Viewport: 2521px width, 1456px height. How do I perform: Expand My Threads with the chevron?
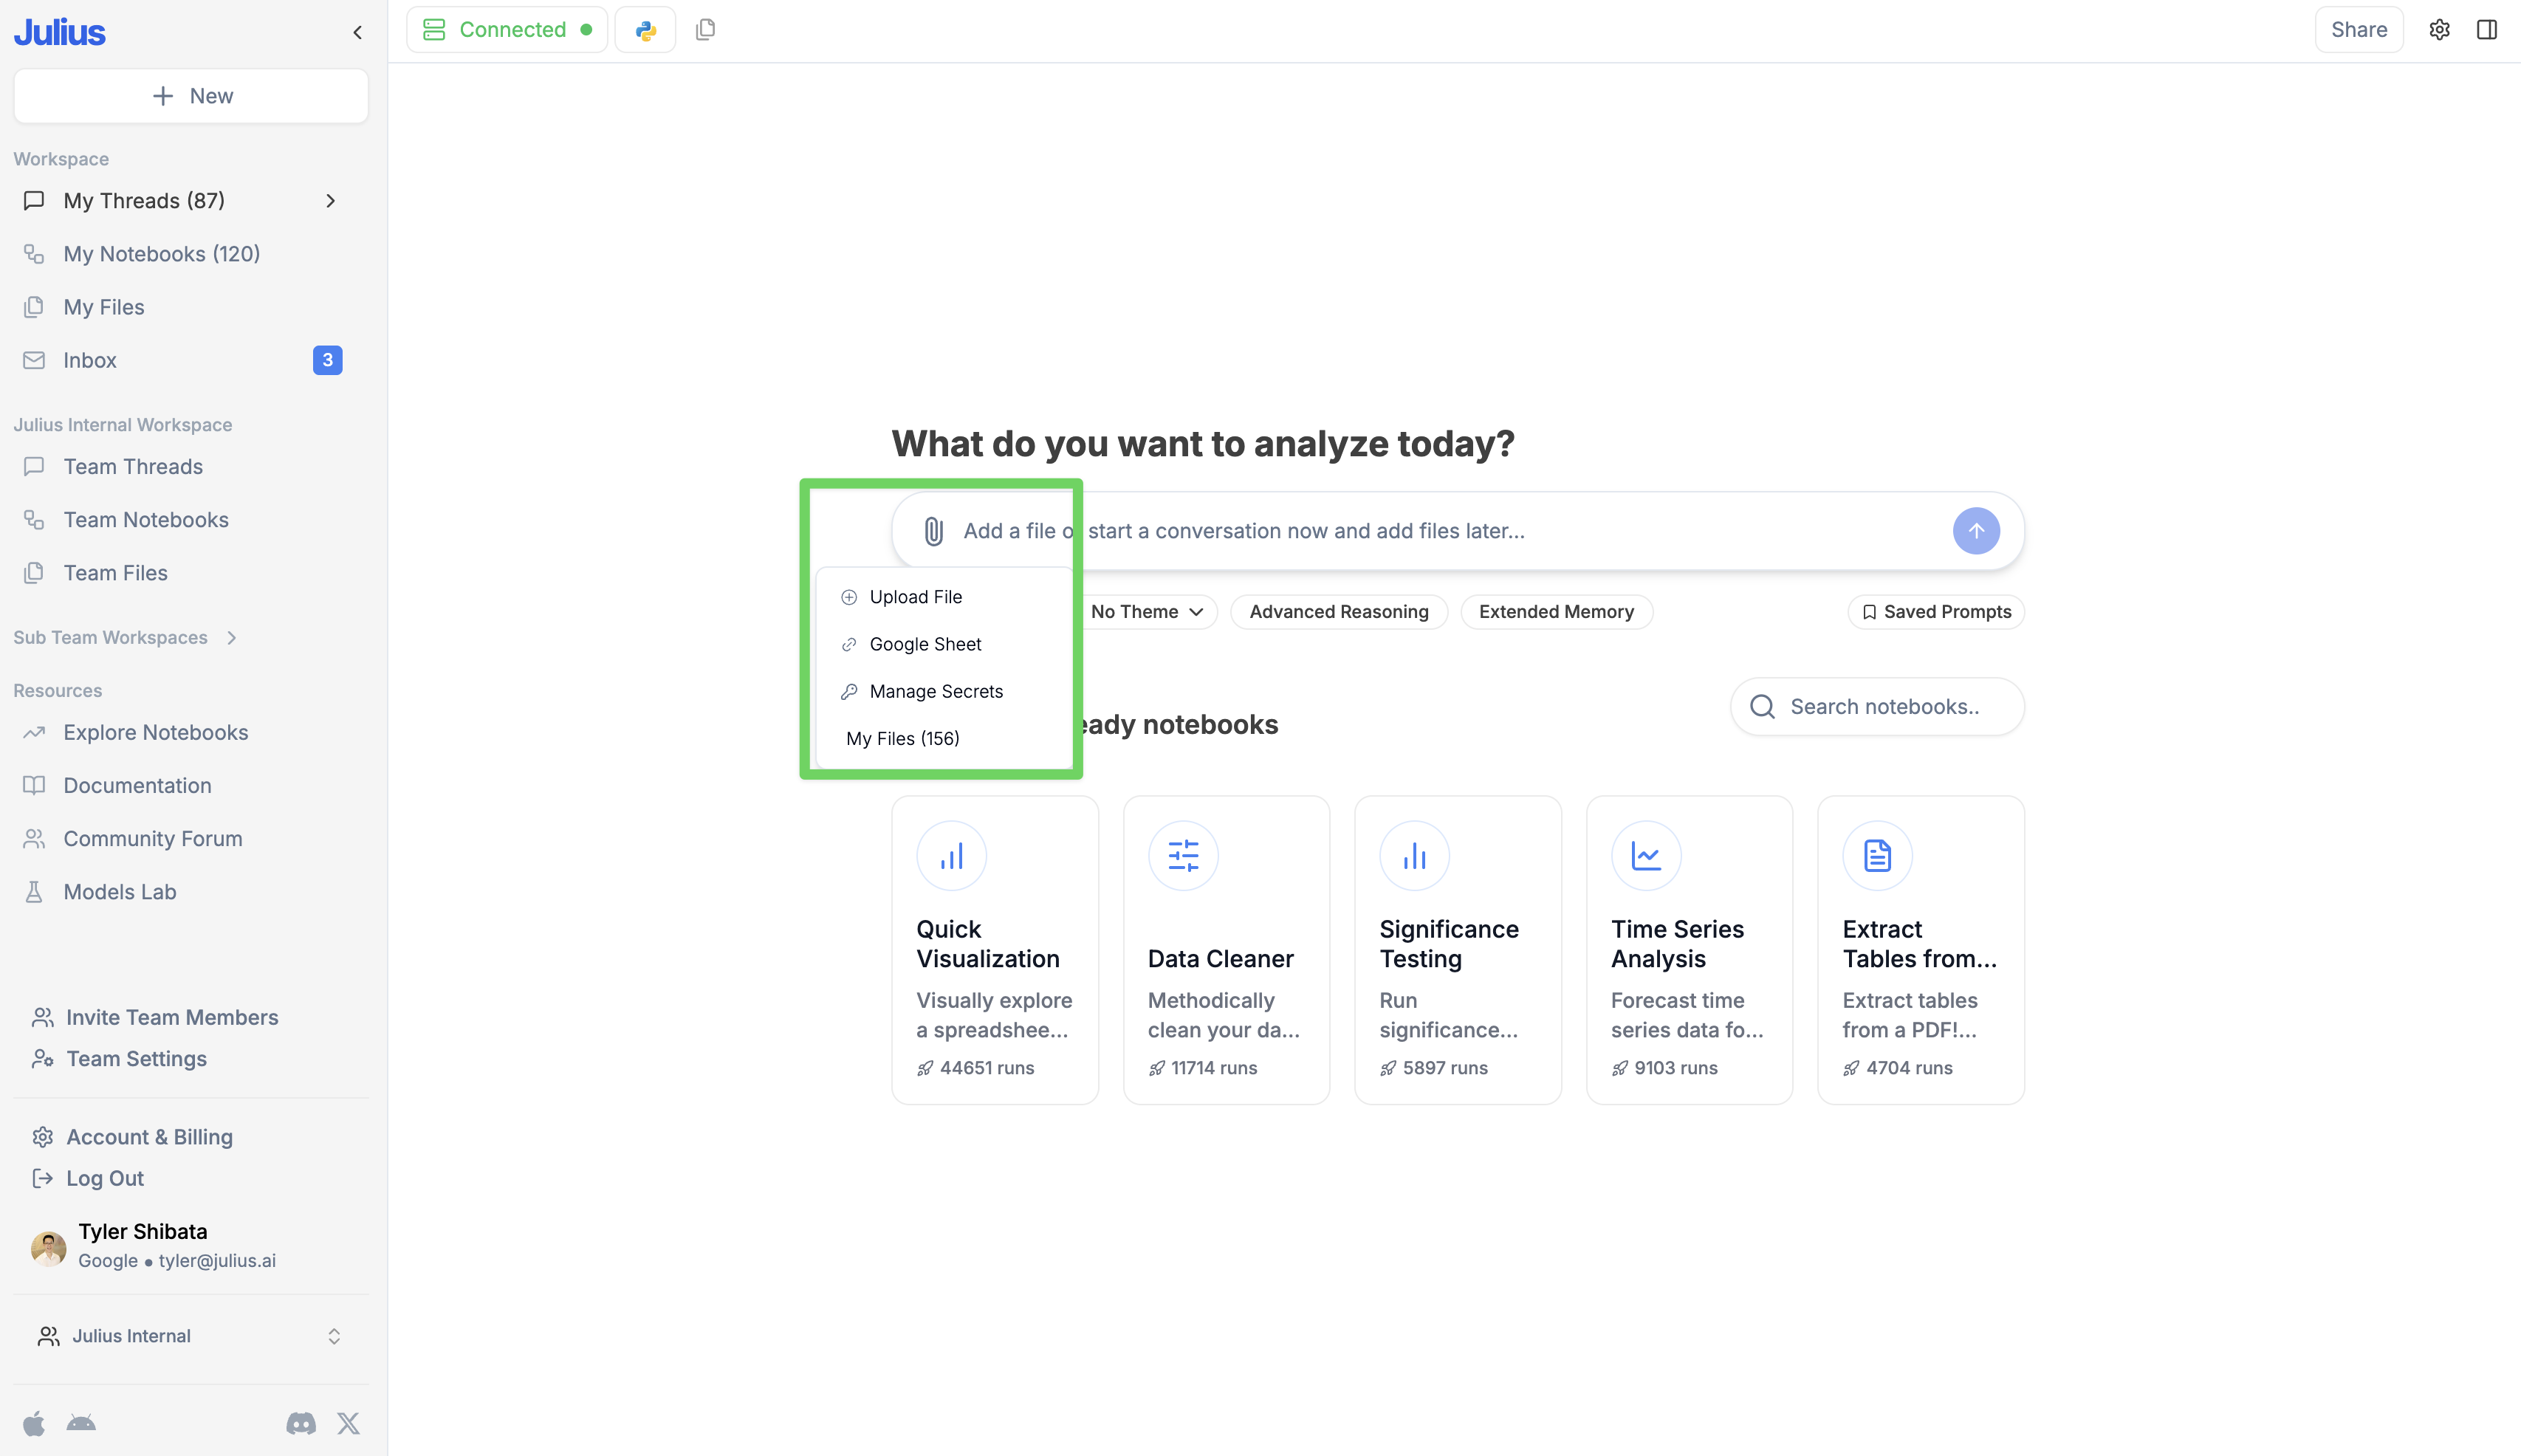pos(330,201)
